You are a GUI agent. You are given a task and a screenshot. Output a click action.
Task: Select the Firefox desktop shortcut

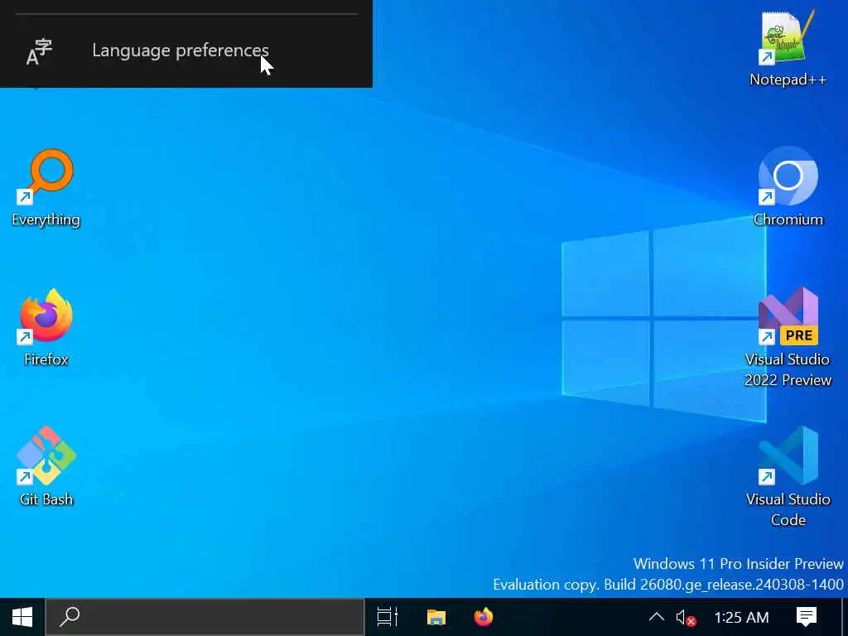46,328
